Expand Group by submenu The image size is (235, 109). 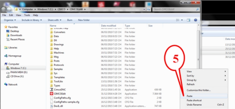click(204, 80)
